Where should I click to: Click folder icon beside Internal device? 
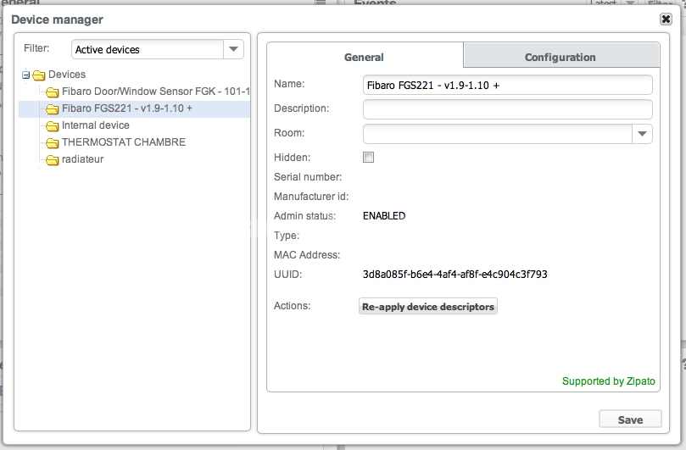click(52, 126)
